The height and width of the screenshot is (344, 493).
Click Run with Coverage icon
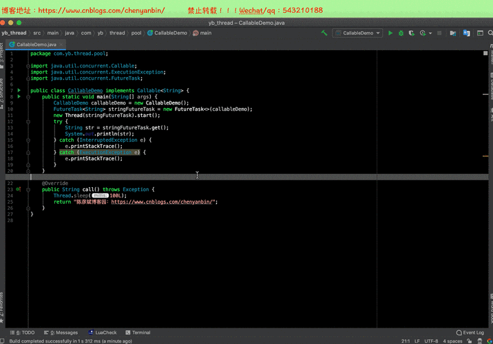411,33
